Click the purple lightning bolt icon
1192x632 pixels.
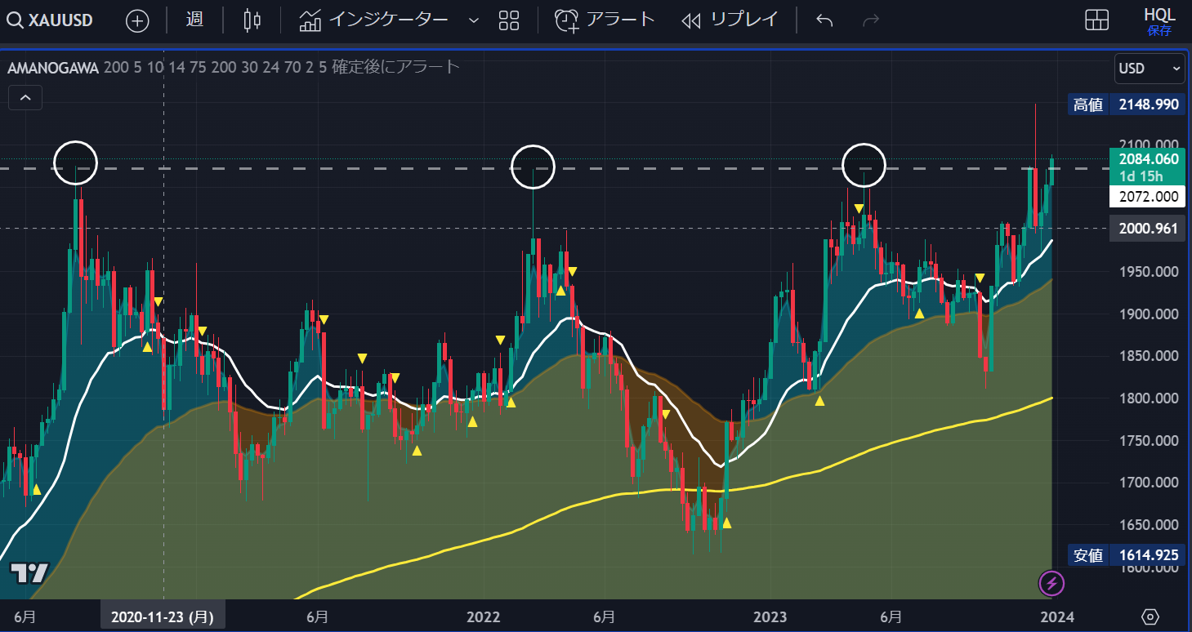tap(1052, 583)
